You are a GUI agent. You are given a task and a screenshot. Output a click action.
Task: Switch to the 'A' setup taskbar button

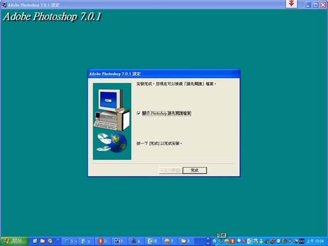(137, 241)
